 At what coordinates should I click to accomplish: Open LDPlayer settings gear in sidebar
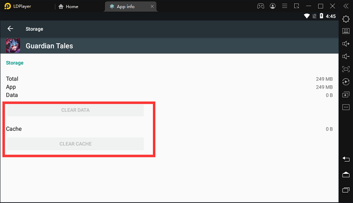point(346,19)
